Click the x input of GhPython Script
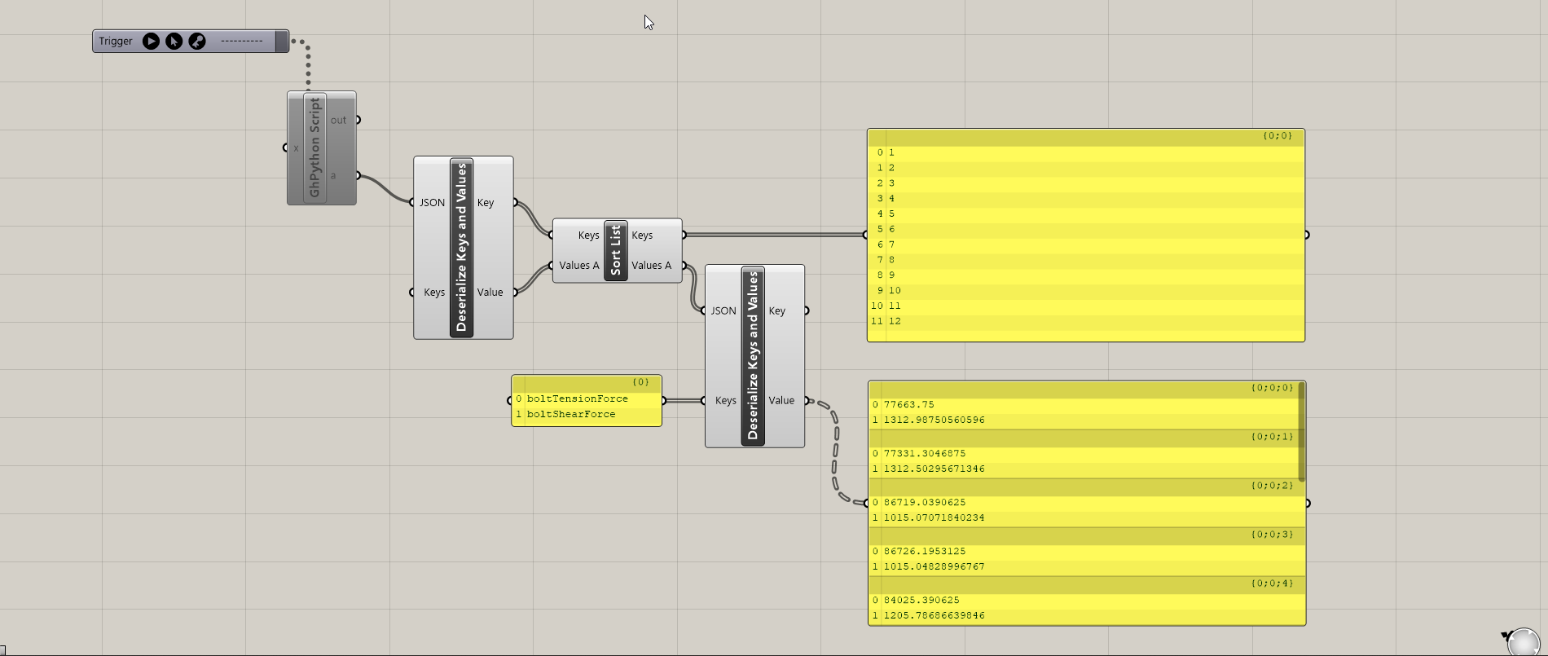The height and width of the screenshot is (656, 1548). [295, 147]
